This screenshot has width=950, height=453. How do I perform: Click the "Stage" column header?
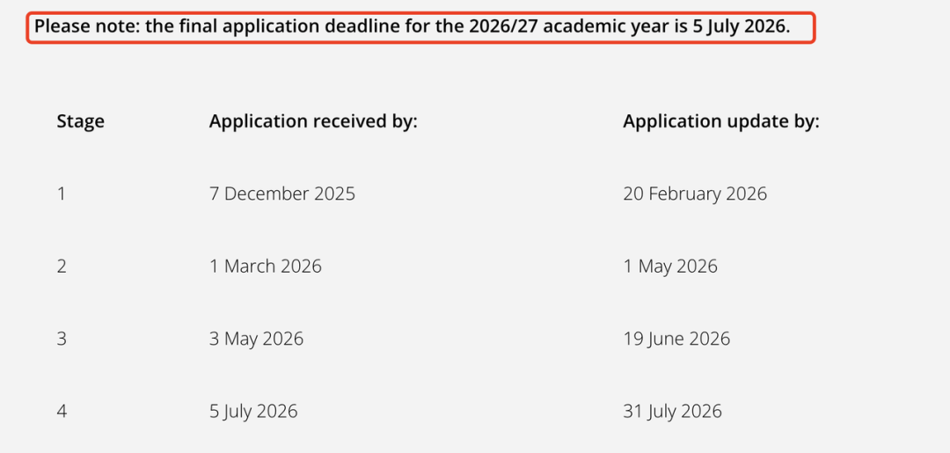coord(80,121)
